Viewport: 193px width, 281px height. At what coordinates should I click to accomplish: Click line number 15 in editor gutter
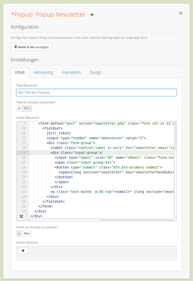pos(24,153)
